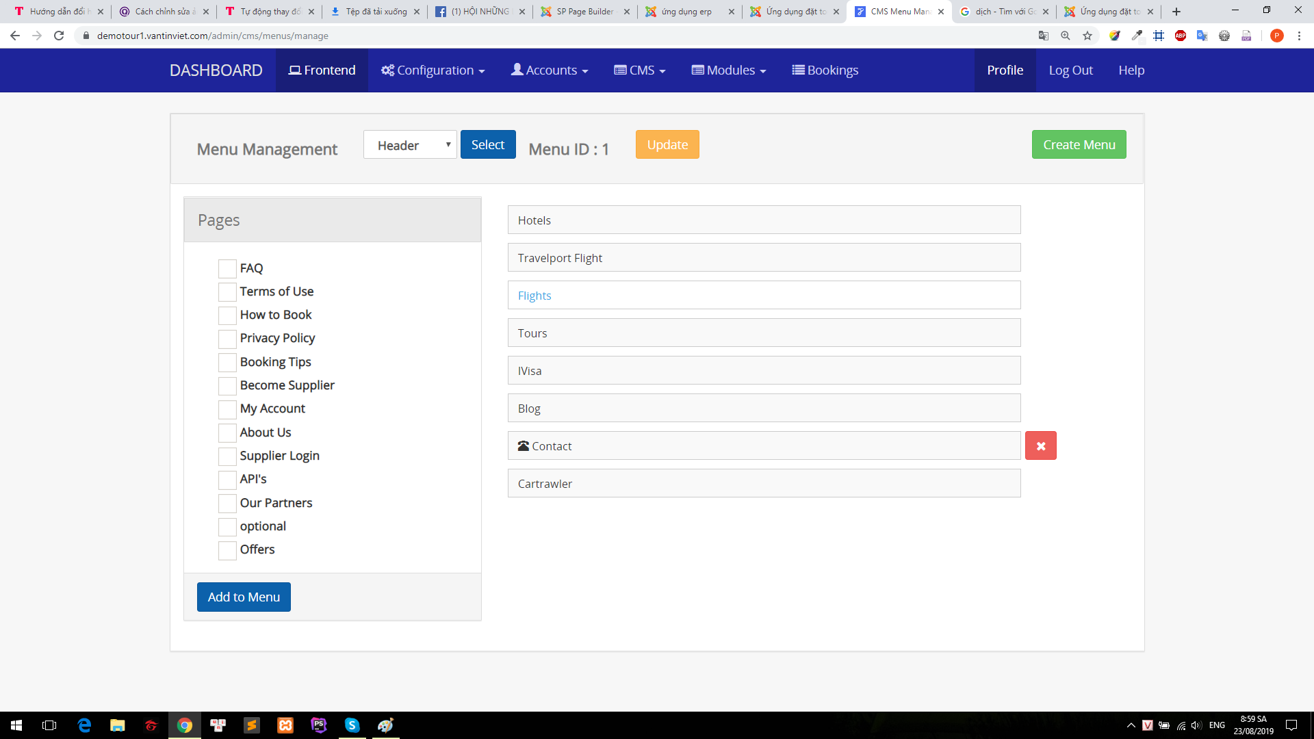Remove the Contact menu item with red X

[x=1040, y=445]
